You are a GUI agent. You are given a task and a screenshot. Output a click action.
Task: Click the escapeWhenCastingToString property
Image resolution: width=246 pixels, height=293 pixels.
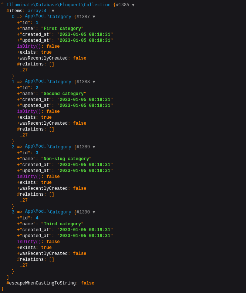(x=42, y=283)
